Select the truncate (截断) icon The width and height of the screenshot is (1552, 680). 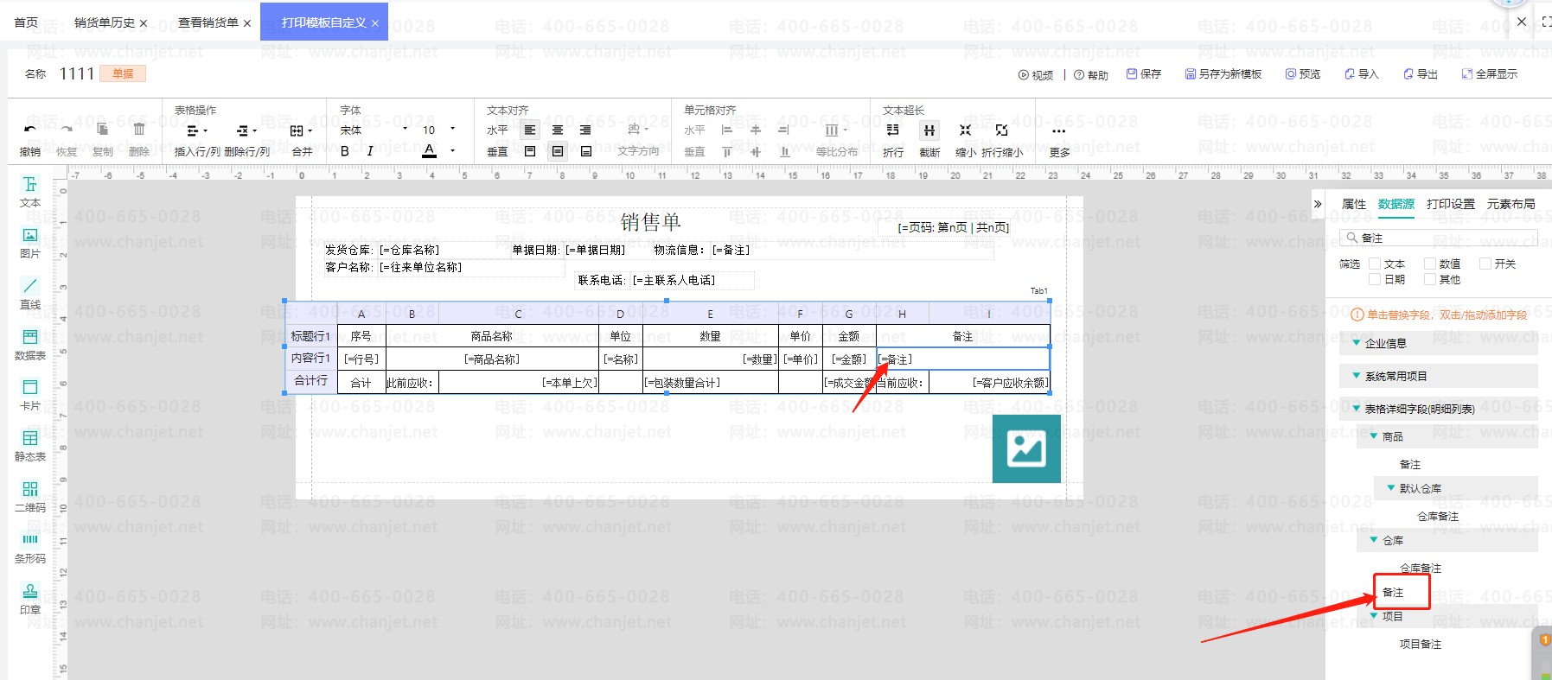point(929,130)
